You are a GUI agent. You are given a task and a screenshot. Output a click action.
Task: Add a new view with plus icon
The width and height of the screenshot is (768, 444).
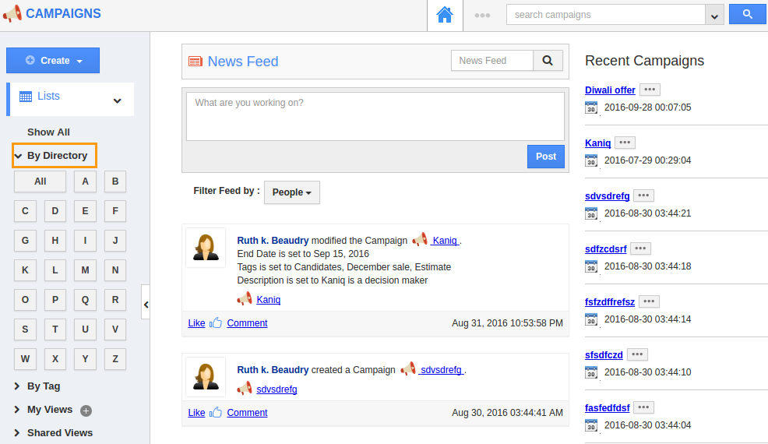tap(86, 411)
